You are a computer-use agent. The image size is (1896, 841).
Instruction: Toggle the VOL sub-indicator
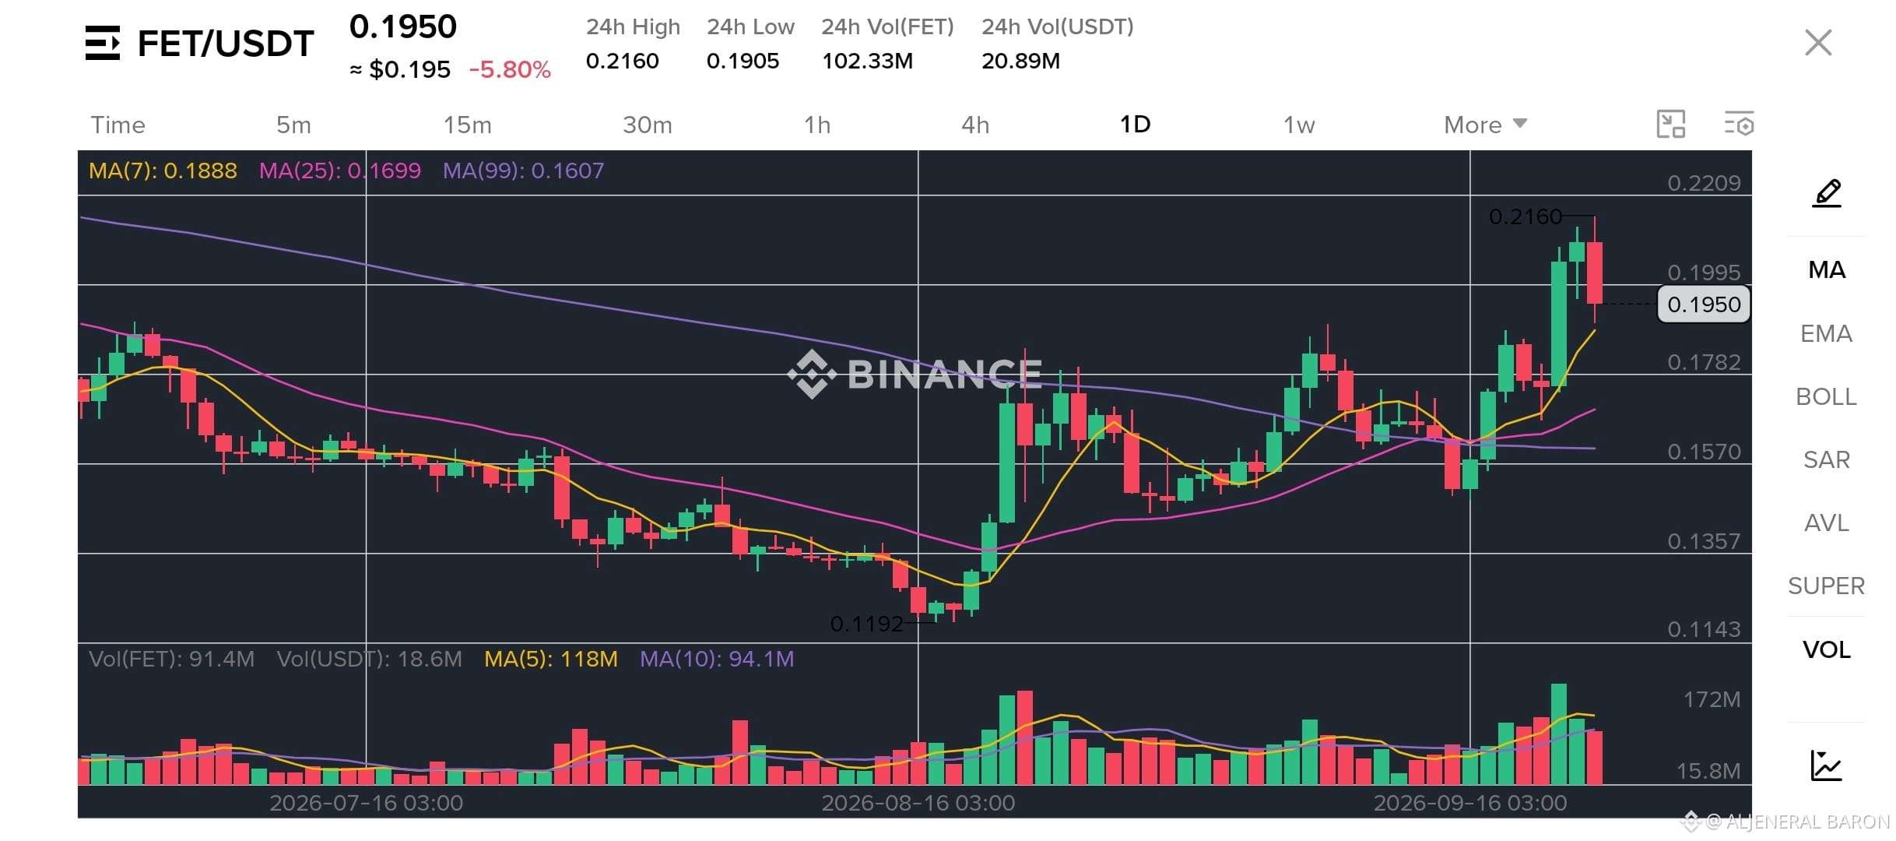click(1826, 649)
